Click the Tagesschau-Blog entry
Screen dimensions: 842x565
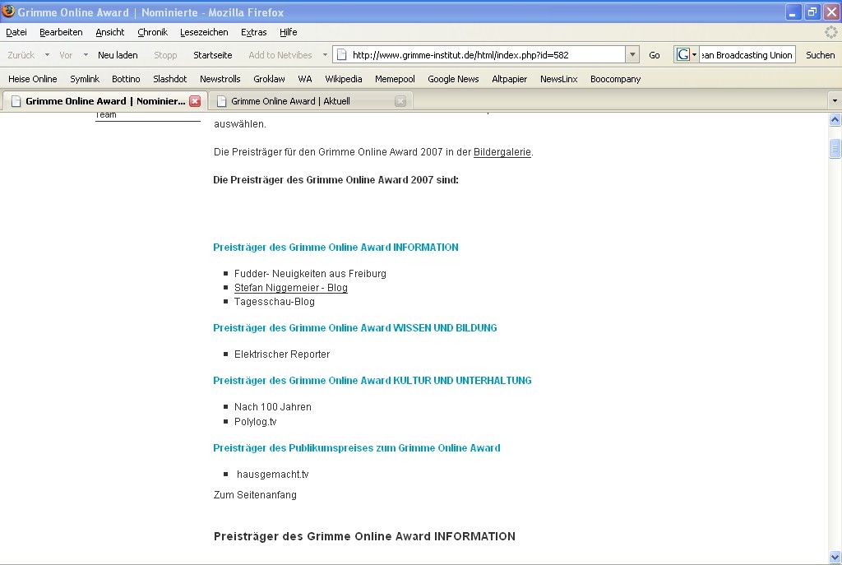coord(275,302)
